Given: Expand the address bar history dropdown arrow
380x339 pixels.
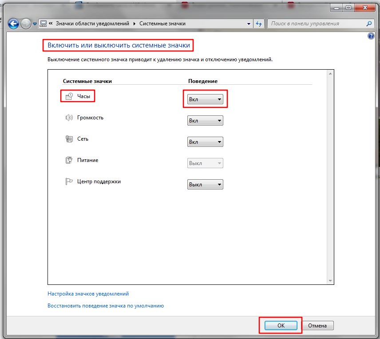Looking at the screenshot, I should (249, 24).
